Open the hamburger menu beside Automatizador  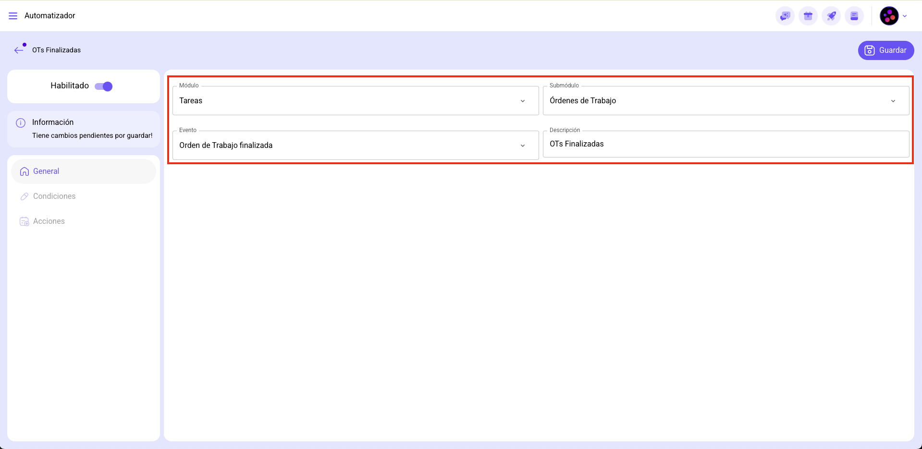click(x=13, y=16)
